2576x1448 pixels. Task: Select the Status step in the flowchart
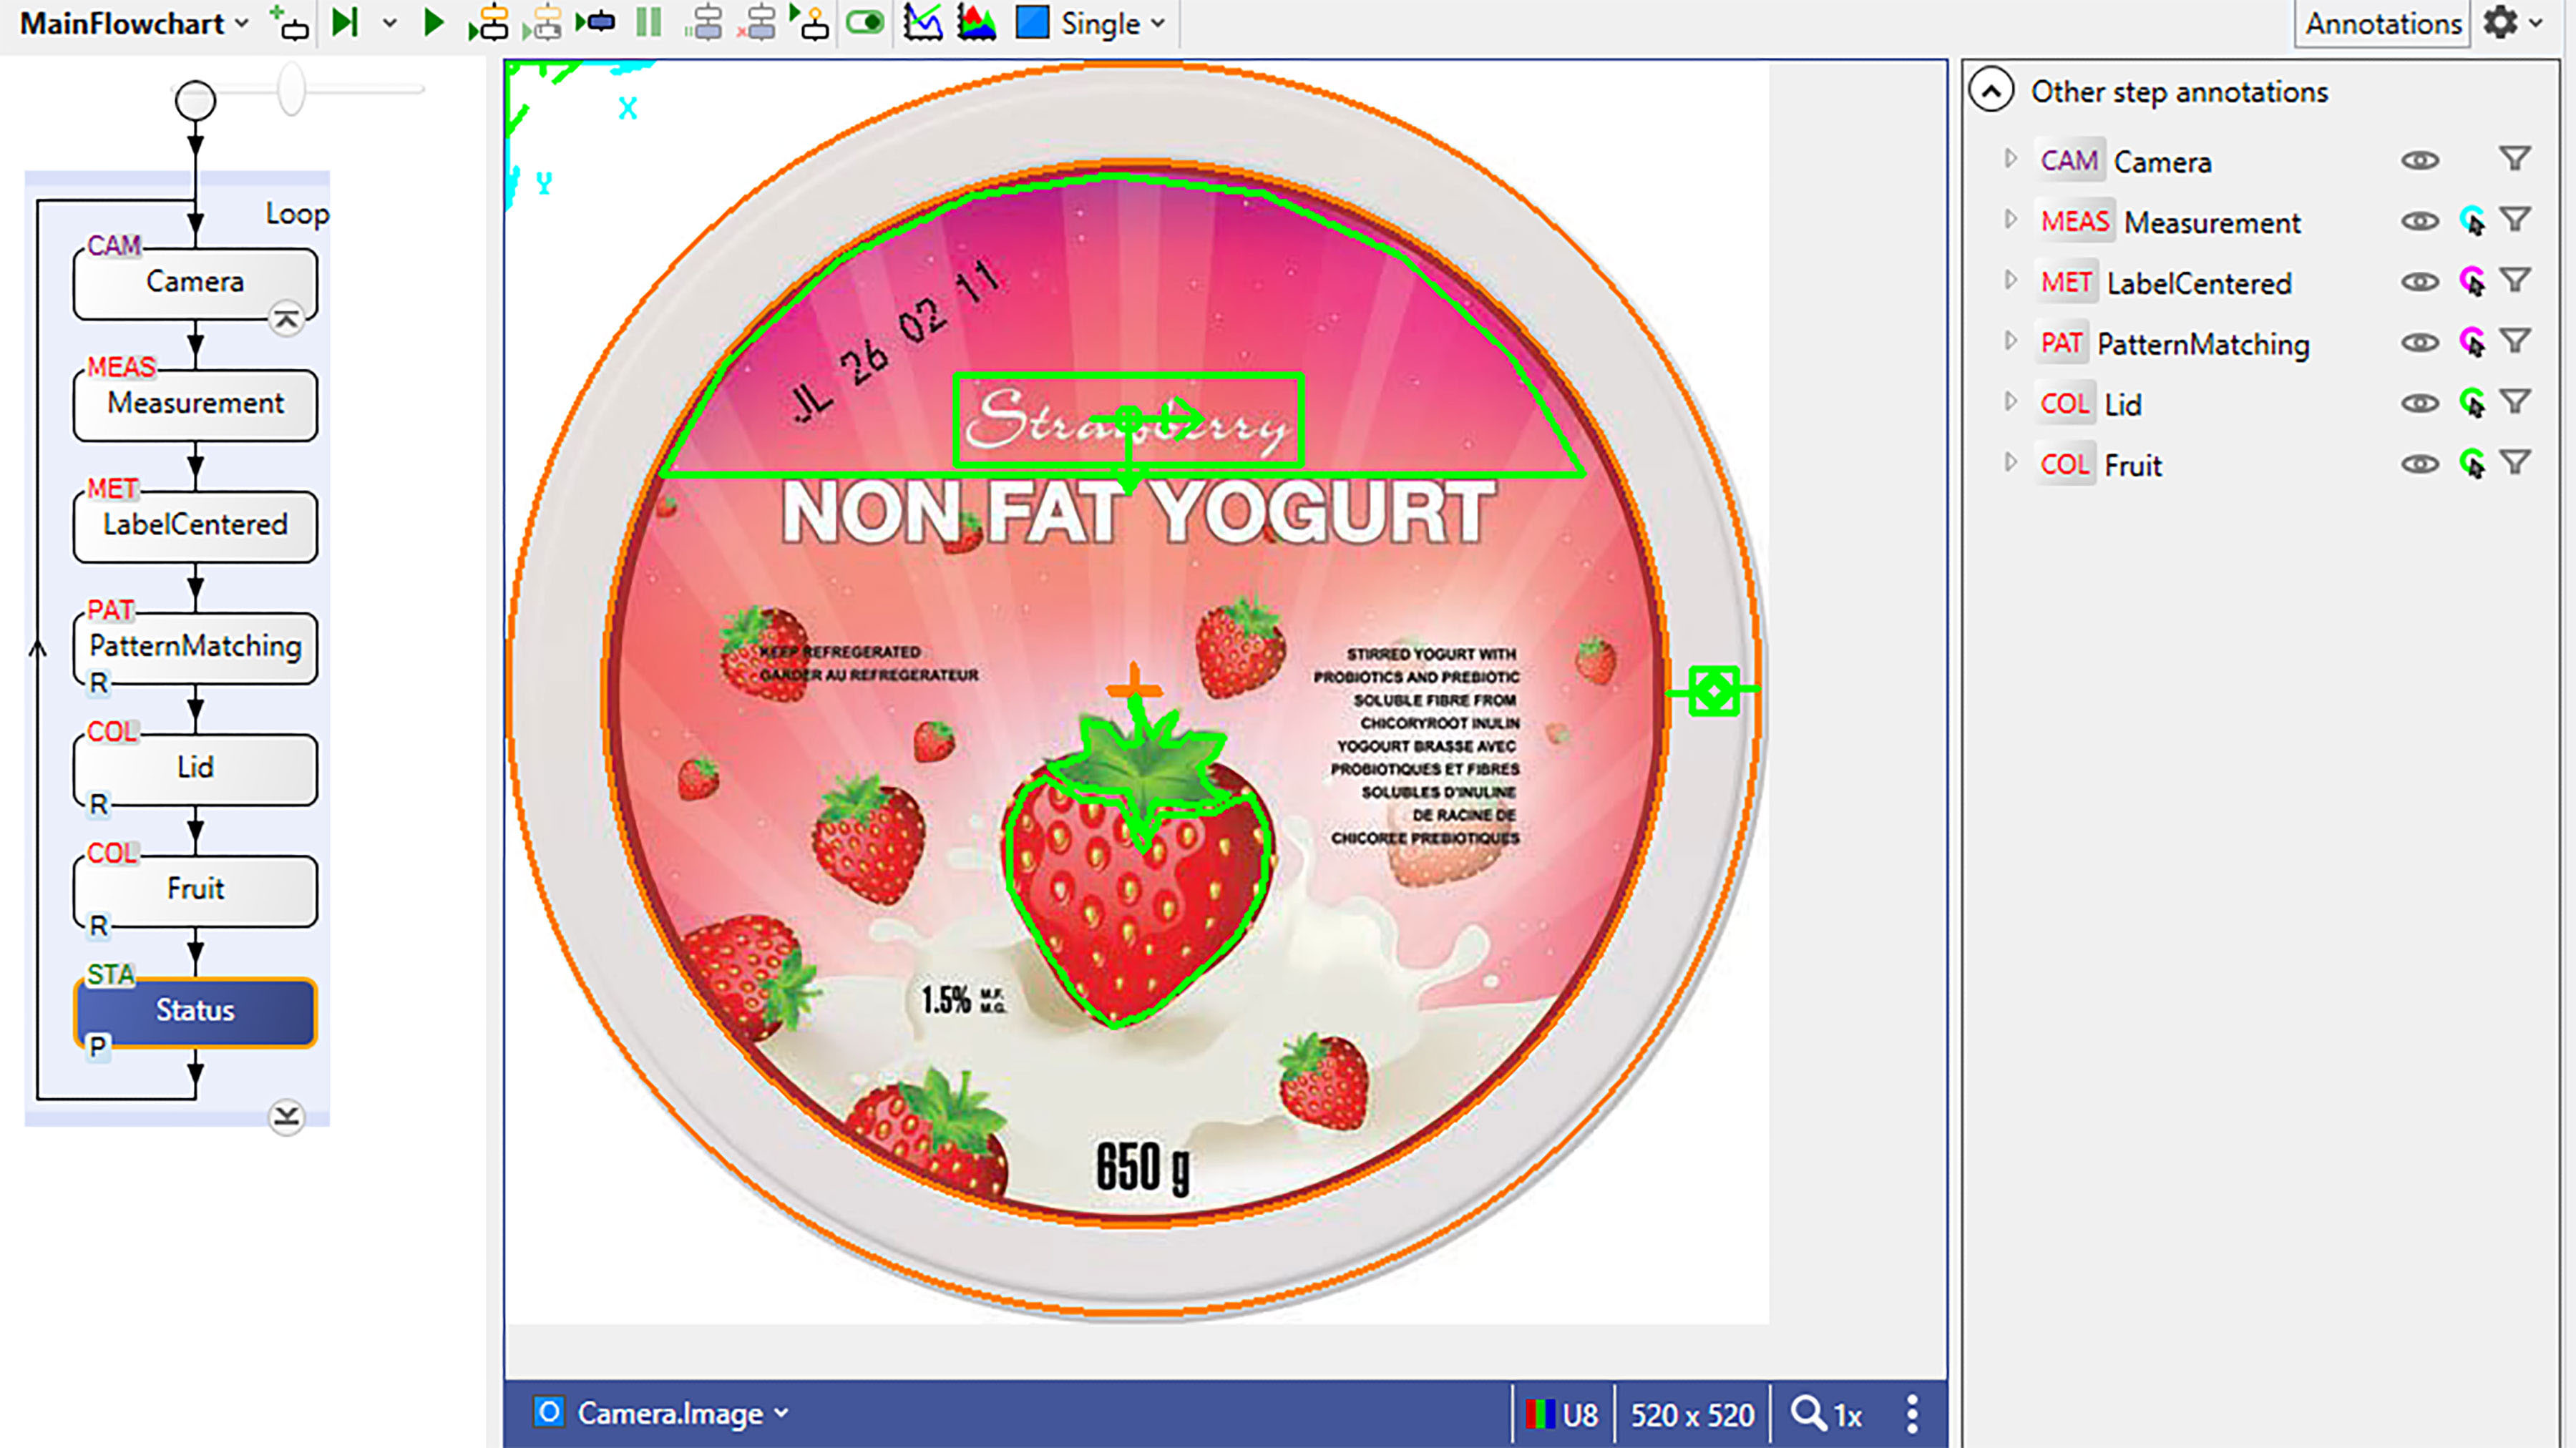196,1011
